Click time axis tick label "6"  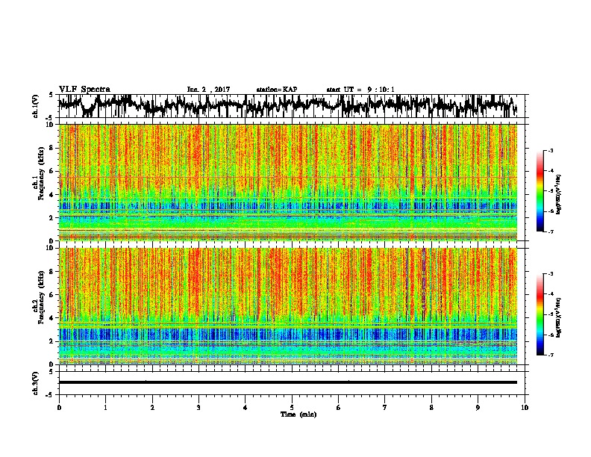click(x=339, y=408)
